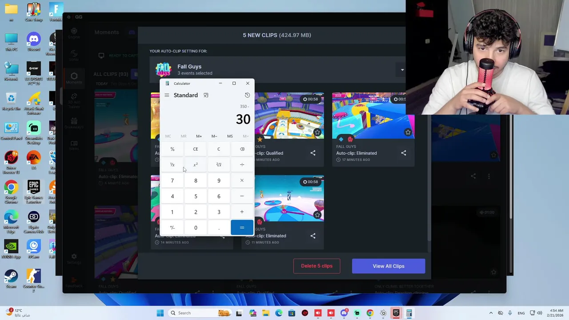The image size is (569, 320).
Task: Click the backspace key in Calculator
Action: [x=242, y=149]
